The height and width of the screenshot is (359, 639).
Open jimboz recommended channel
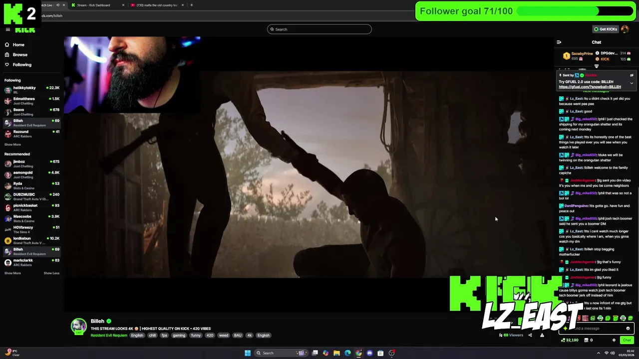[31, 164]
